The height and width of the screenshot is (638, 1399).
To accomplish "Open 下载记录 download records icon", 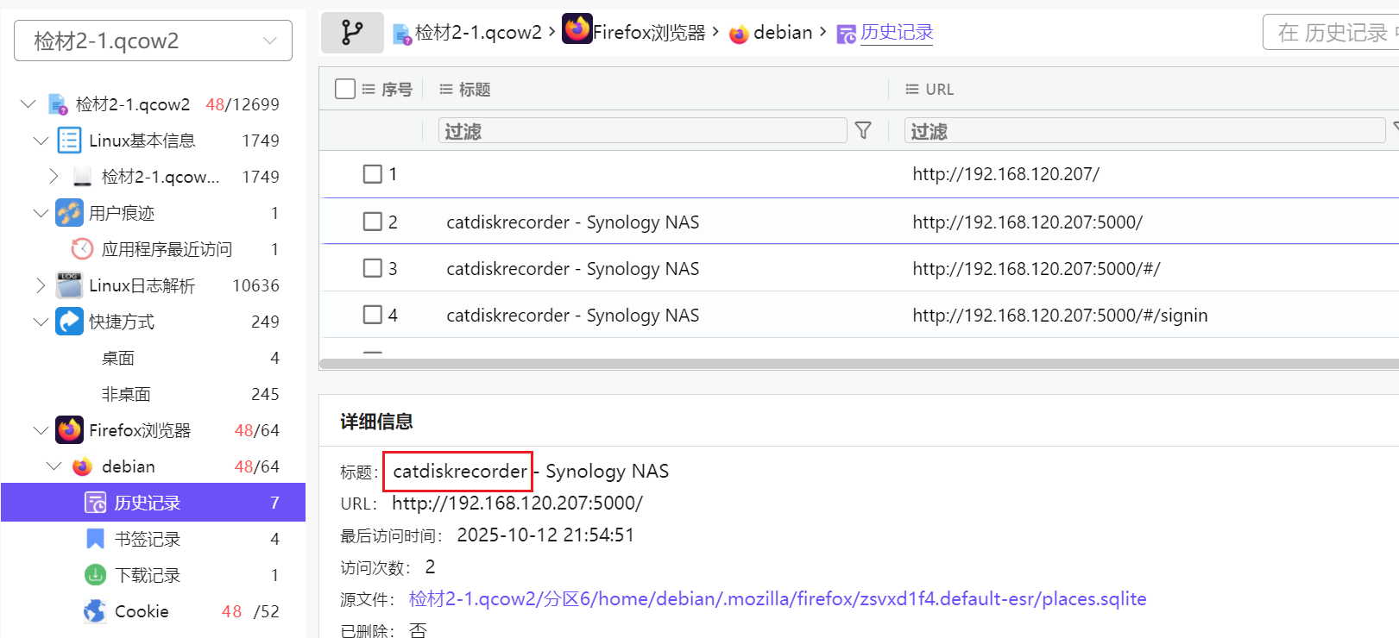I will [95, 574].
